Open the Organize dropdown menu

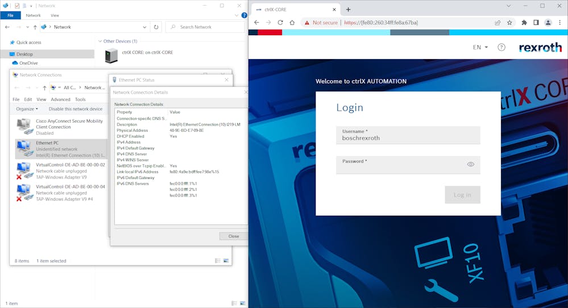point(27,109)
